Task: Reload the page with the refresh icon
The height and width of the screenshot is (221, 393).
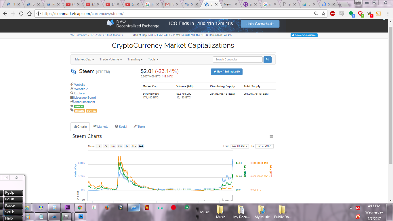Action: (x=21, y=14)
